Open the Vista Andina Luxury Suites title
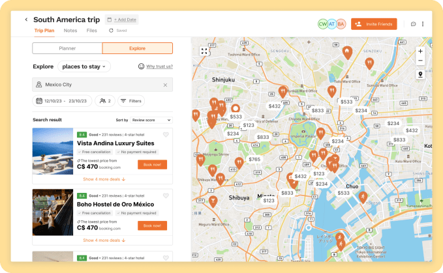 (115, 143)
